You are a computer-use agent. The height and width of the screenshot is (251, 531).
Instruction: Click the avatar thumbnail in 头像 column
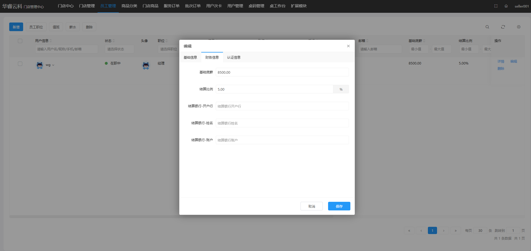[146, 66]
